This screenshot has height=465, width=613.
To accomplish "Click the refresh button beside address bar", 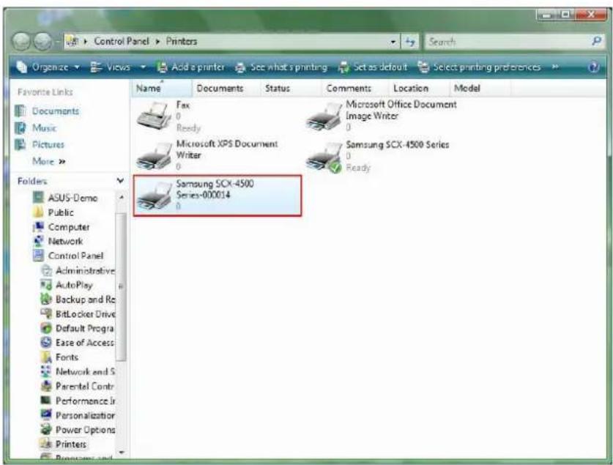I will tap(409, 42).
